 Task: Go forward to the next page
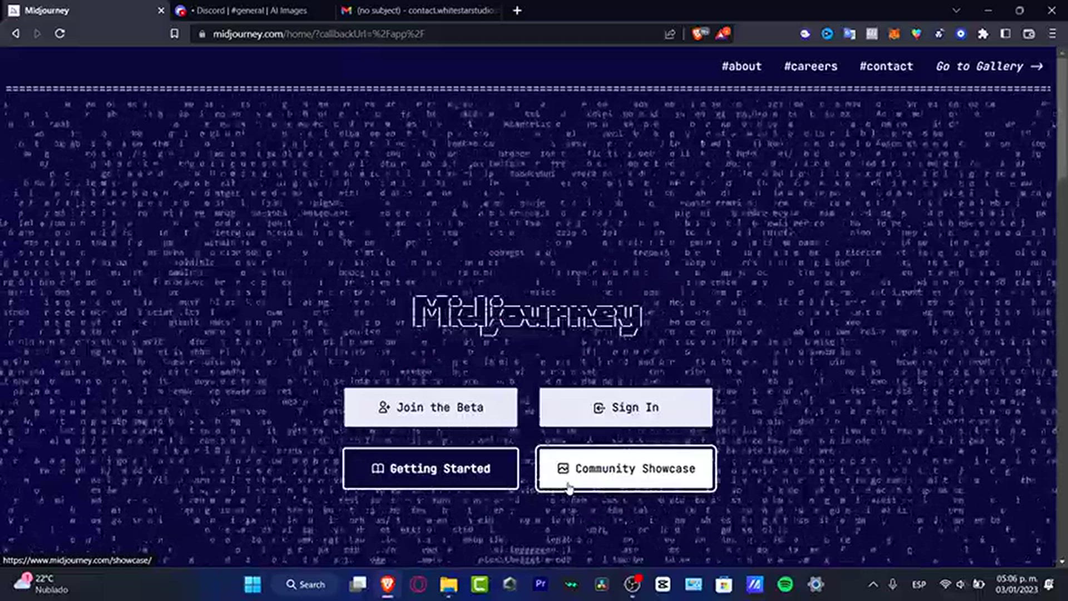[x=37, y=34]
